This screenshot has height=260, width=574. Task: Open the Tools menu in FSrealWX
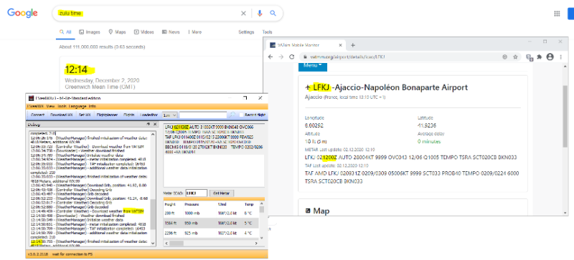pos(62,106)
